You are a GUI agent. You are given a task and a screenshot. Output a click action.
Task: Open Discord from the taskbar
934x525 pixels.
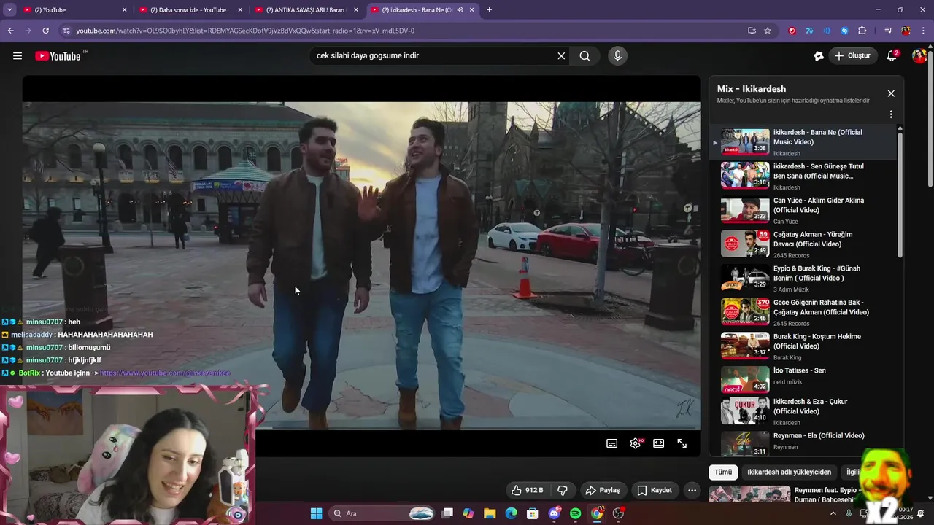point(554,513)
